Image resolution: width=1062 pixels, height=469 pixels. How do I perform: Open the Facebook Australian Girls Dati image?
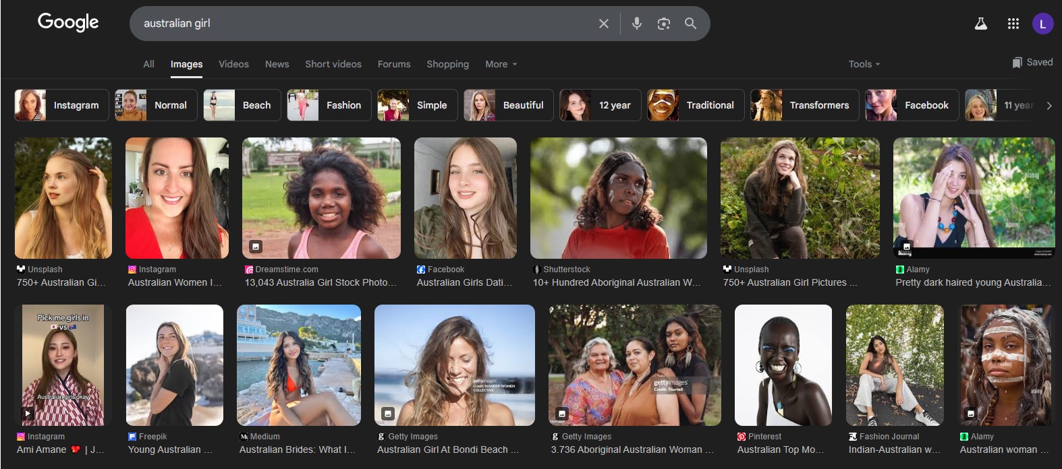pos(466,198)
